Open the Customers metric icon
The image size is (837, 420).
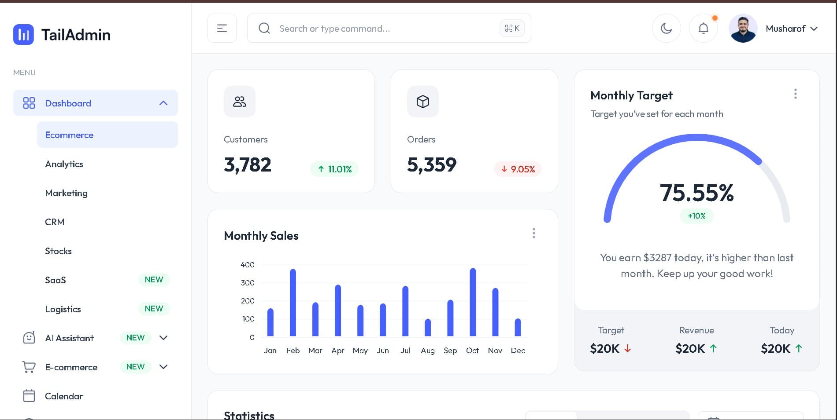pyautogui.click(x=239, y=102)
